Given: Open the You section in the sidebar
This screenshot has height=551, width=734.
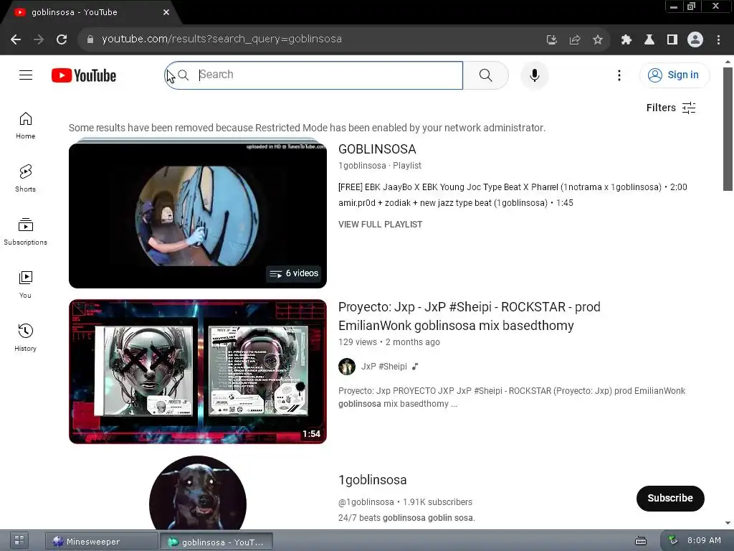Looking at the screenshot, I should pos(25,284).
